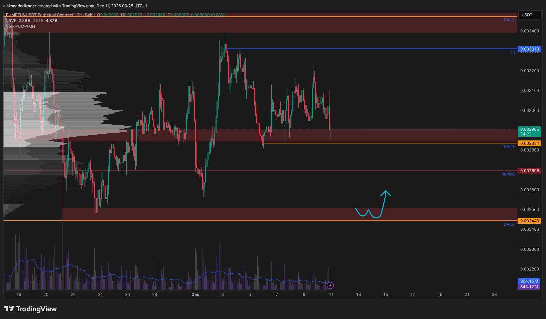Viewport: 546px width, 319px height.
Task: Click the 4h label under the blue line
Action: pyautogui.click(x=512, y=52)
